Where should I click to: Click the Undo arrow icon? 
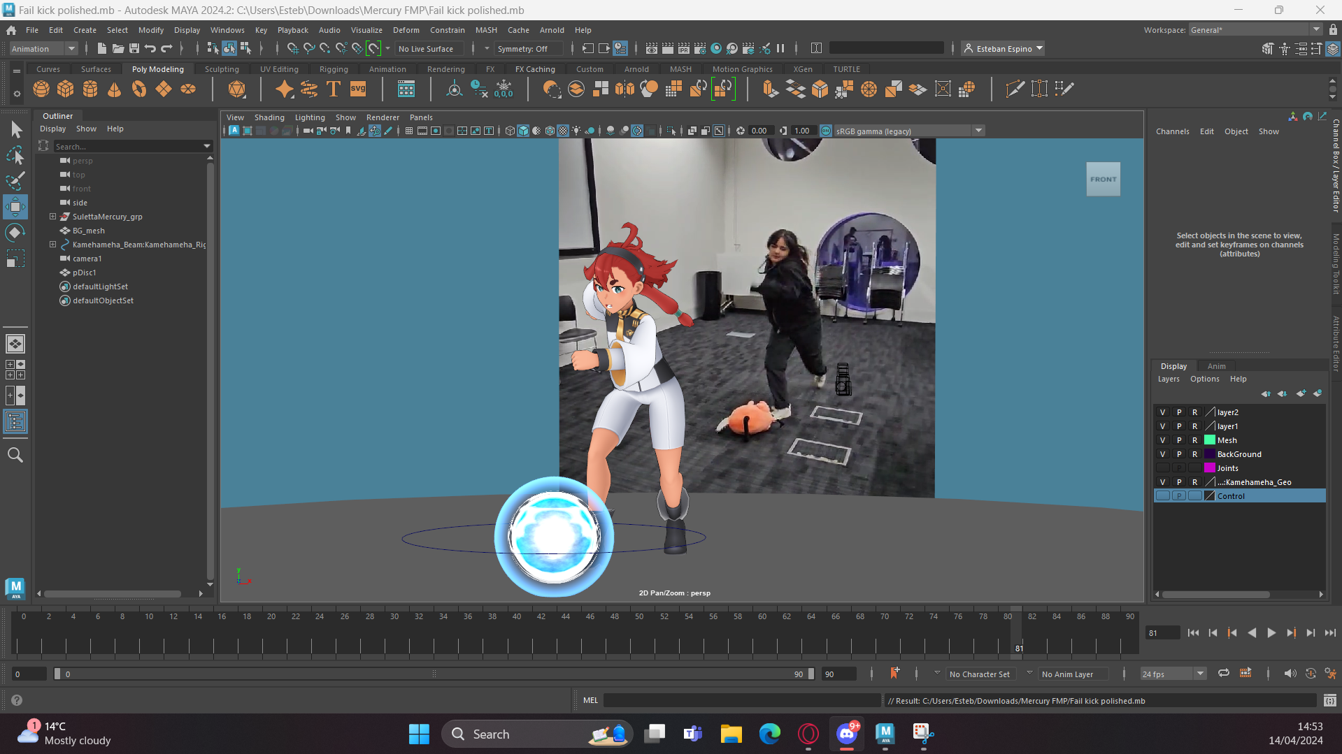tap(150, 48)
